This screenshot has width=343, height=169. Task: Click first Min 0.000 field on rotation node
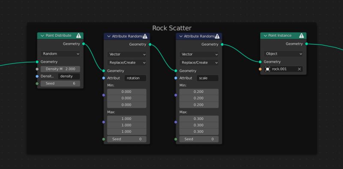click(x=126, y=92)
